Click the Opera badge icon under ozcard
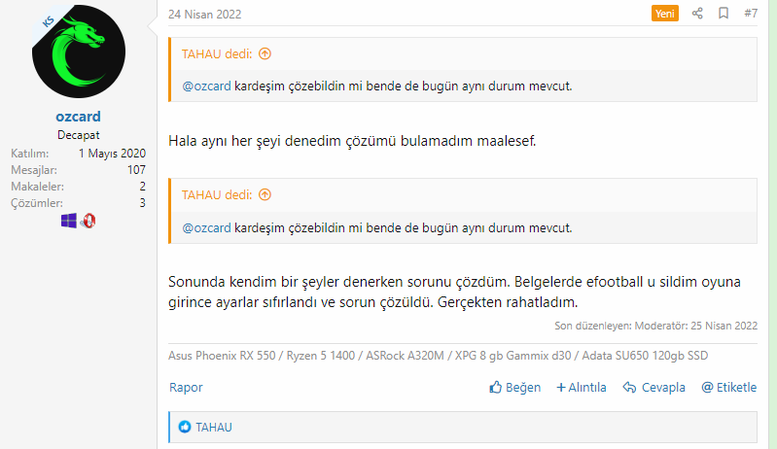Image resolution: width=777 pixels, height=449 pixels. pyautogui.click(x=88, y=221)
